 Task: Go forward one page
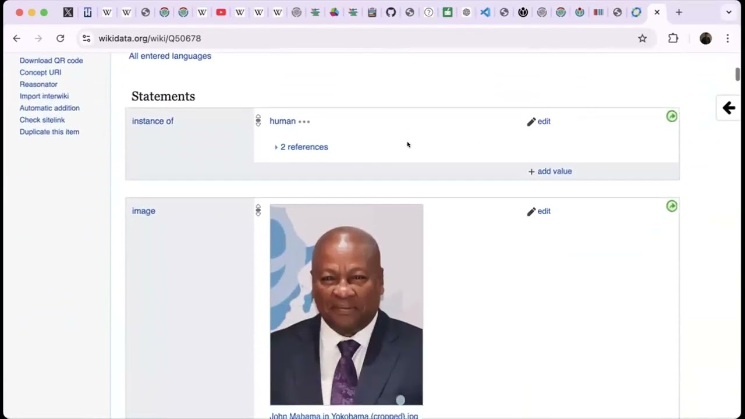(x=38, y=38)
